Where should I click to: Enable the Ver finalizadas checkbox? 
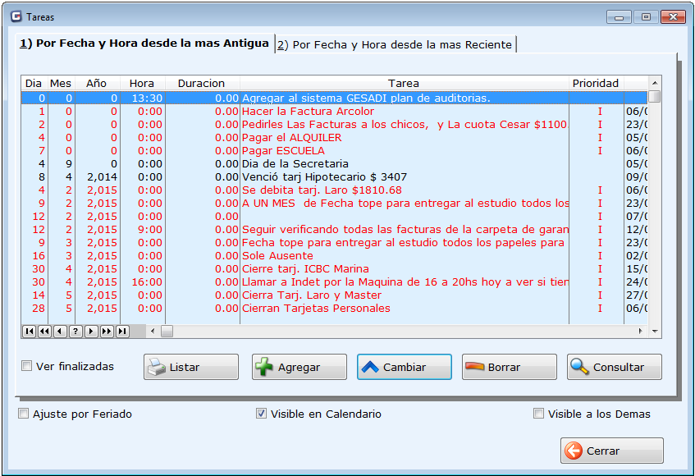(27, 366)
